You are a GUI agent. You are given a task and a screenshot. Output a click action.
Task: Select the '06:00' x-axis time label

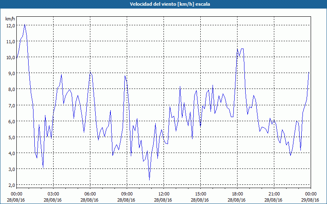[90, 194]
